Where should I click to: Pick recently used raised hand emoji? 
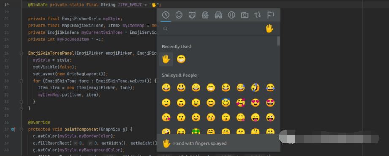[x=166, y=59]
